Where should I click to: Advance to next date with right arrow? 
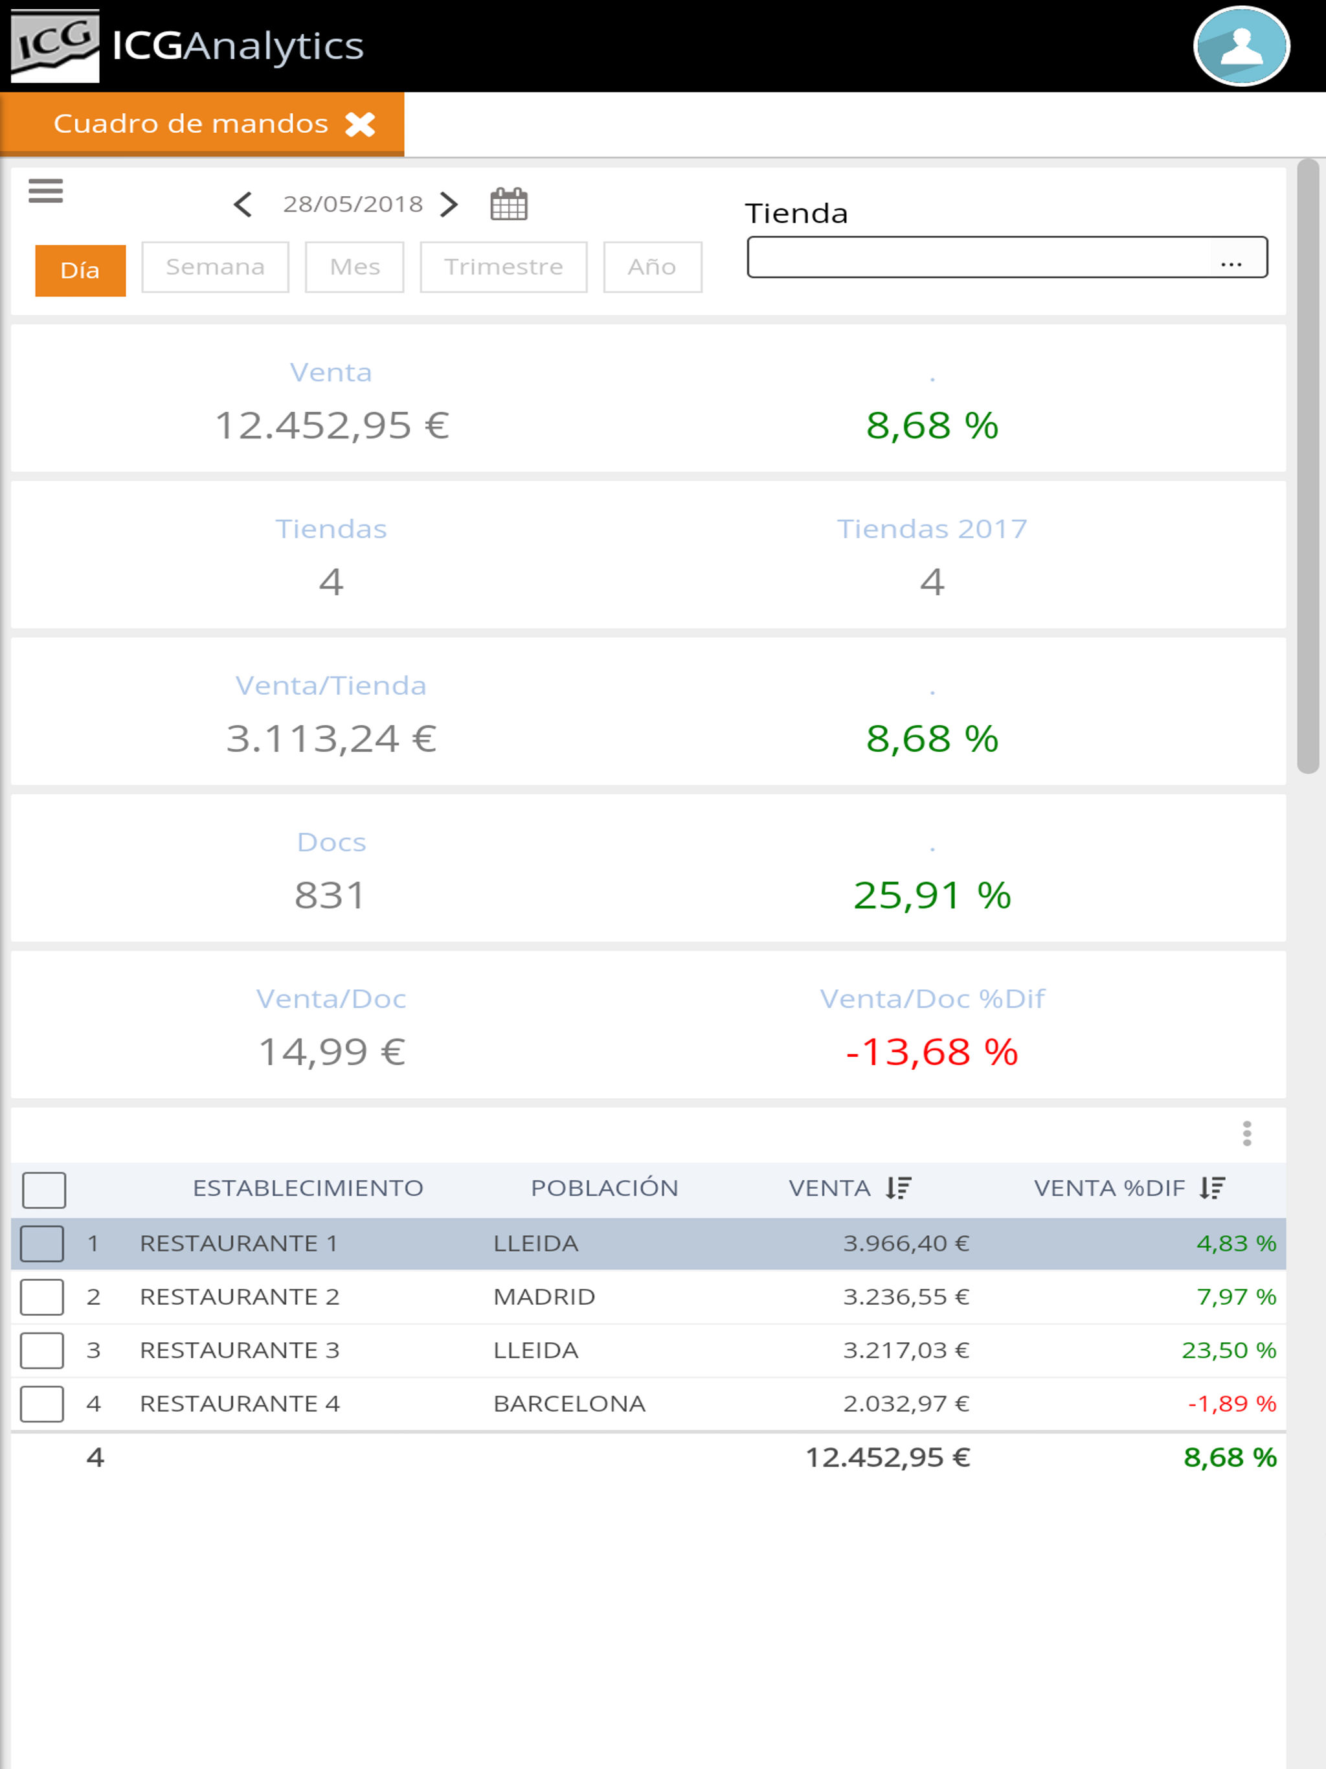pos(449,204)
